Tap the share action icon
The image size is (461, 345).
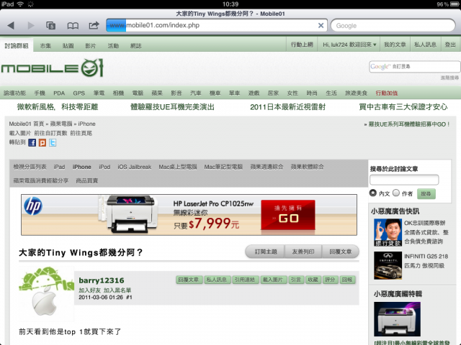(94, 26)
